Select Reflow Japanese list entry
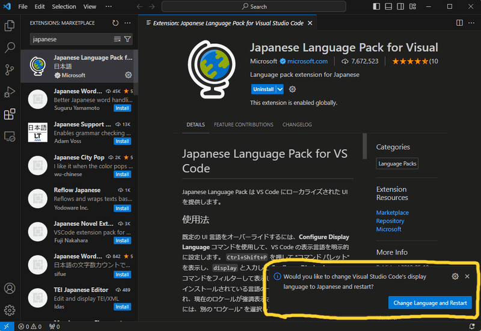The image size is (481, 331). [x=79, y=199]
